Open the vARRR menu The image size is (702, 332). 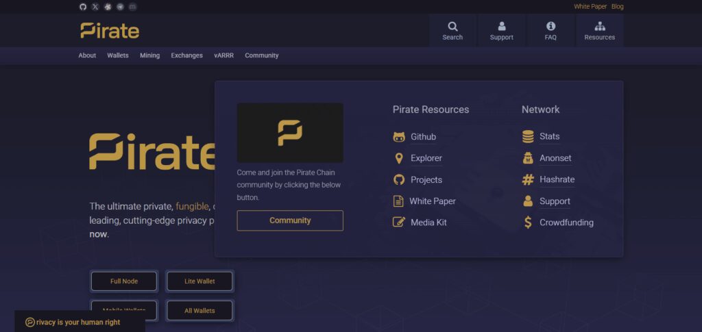224,55
